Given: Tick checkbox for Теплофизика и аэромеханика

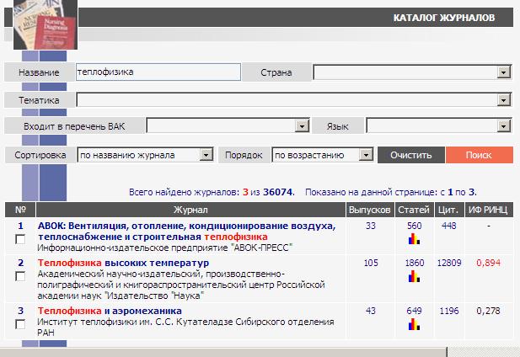Looking at the screenshot, I should (20, 324).
